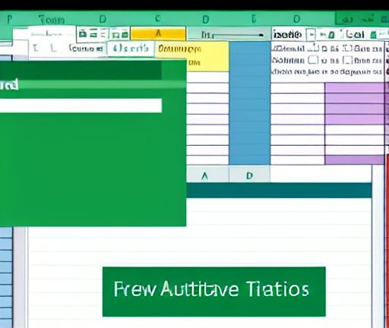The height and width of the screenshot is (328, 389).
Task: Select the 'Counsel' tab under the toolbar
Action: point(86,48)
